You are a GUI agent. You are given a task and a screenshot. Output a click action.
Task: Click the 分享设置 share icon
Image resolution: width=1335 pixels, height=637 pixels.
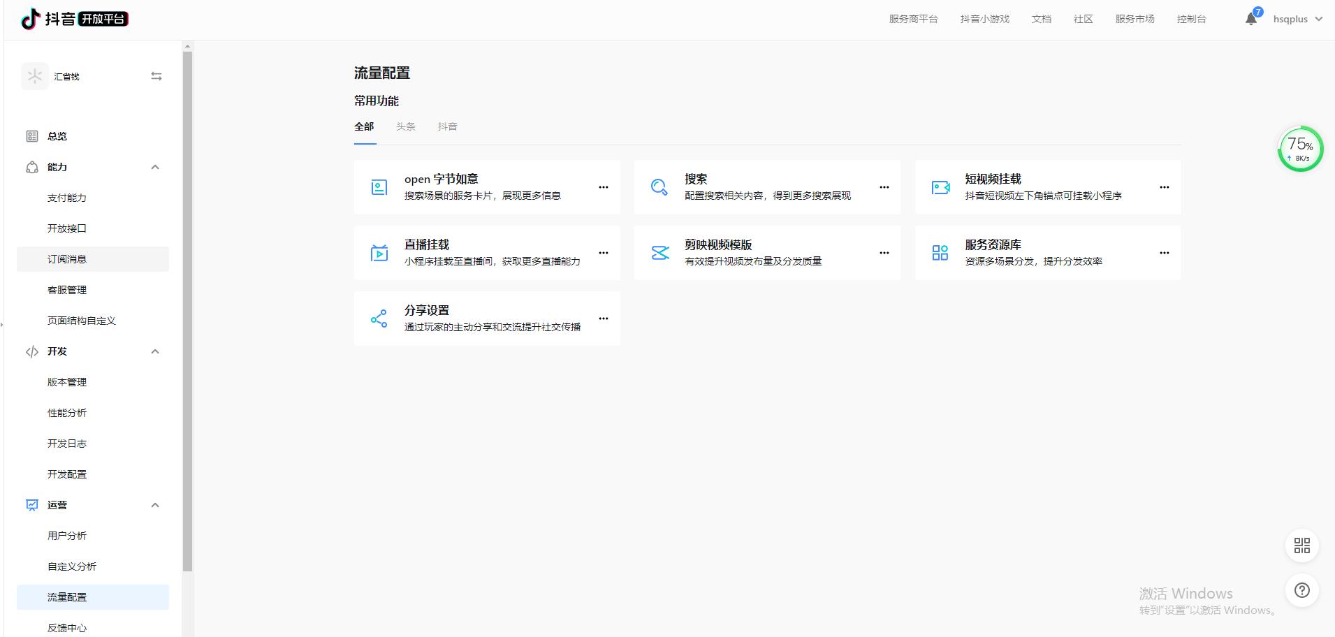coord(379,318)
